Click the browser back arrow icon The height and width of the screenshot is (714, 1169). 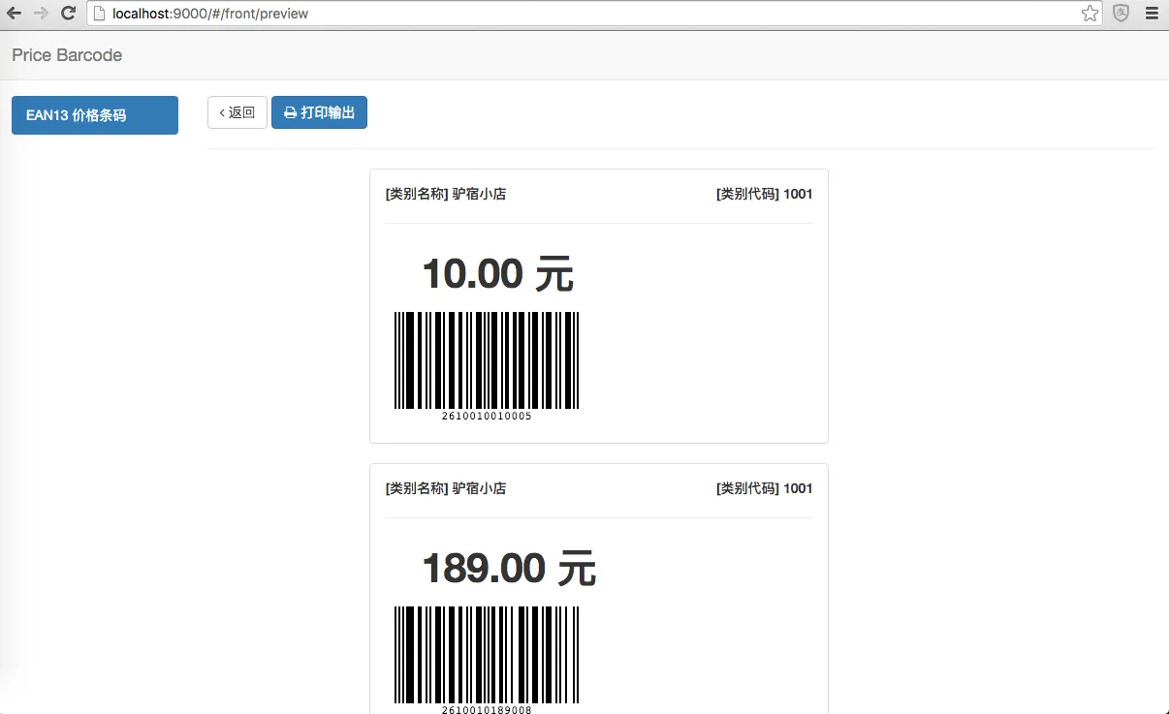point(13,14)
